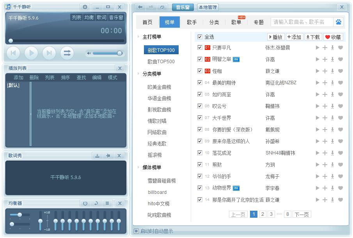Screen dimensions: 353x238
Task: Uncheck the song 动物世界
Action: coord(200,188)
